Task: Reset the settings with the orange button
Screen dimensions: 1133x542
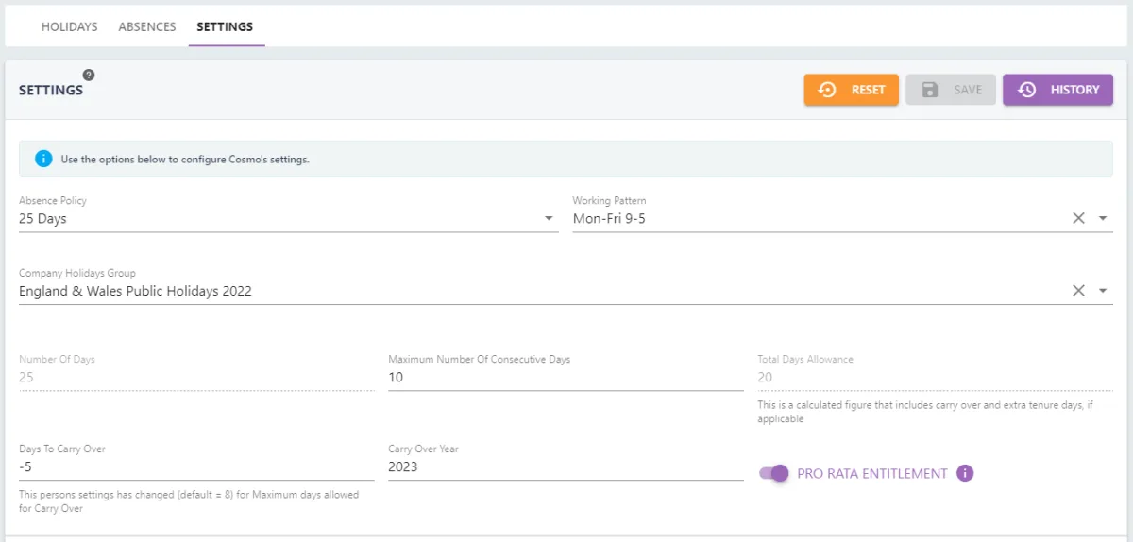Action: tap(851, 90)
